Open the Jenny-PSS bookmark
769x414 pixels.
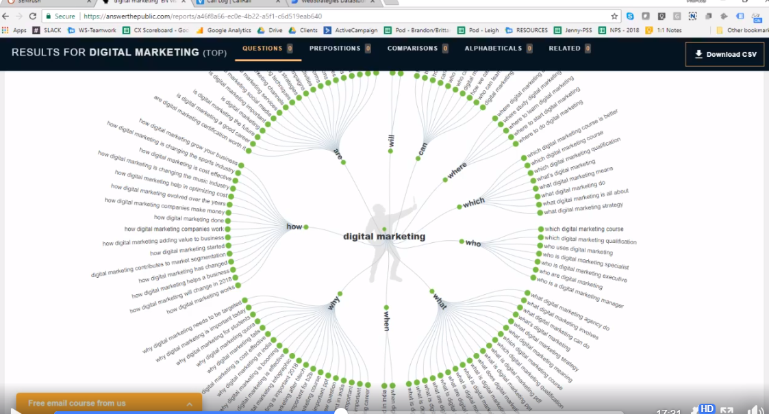(x=573, y=30)
